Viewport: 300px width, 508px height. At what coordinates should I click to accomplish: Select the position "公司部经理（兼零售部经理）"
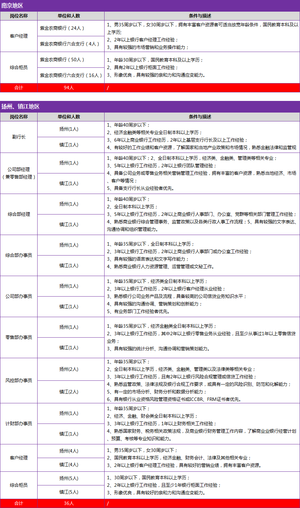click(19, 173)
